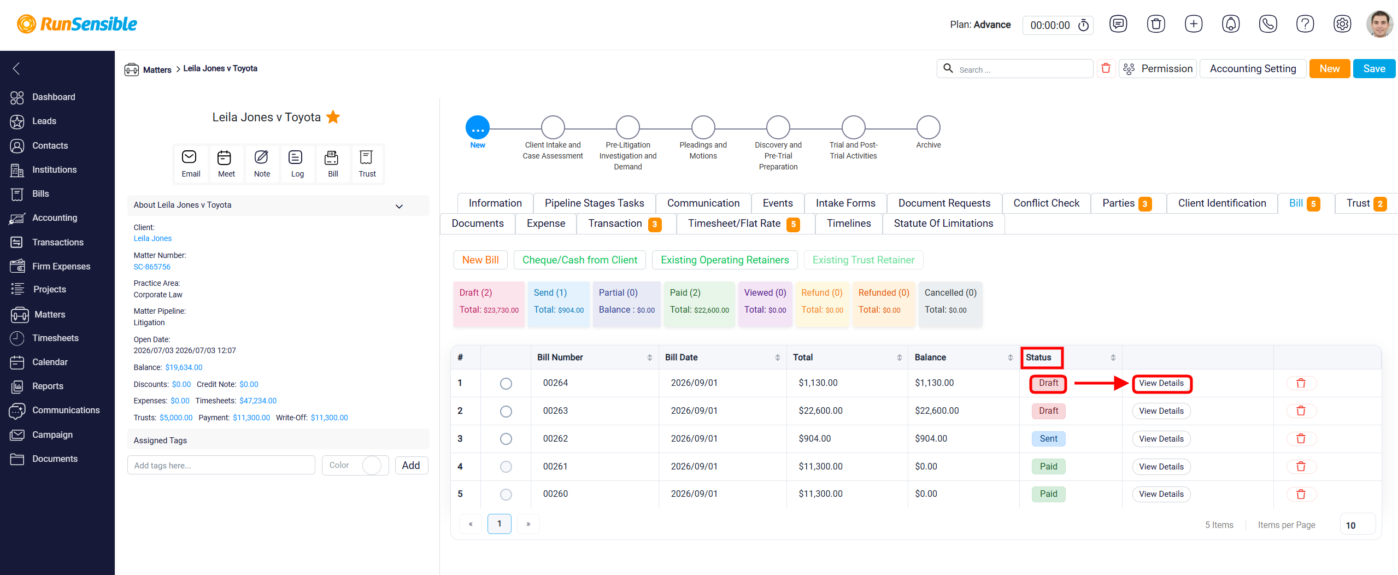Pick a tag color swatch
Image resolution: width=1398 pixels, height=575 pixels.
tap(372, 465)
